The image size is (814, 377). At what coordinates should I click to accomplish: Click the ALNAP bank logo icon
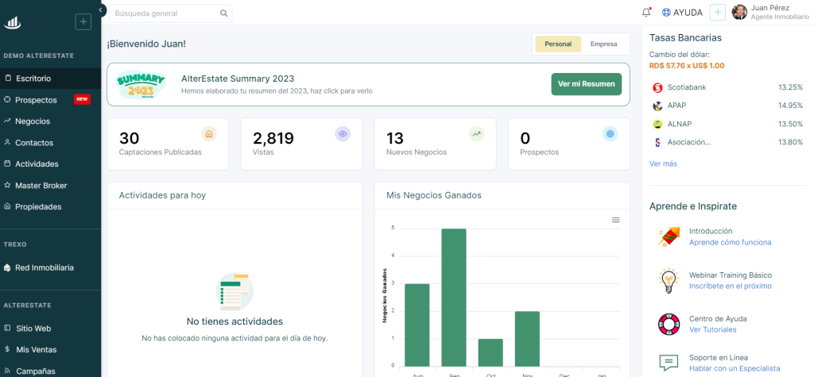pyautogui.click(x=657, y=124)
